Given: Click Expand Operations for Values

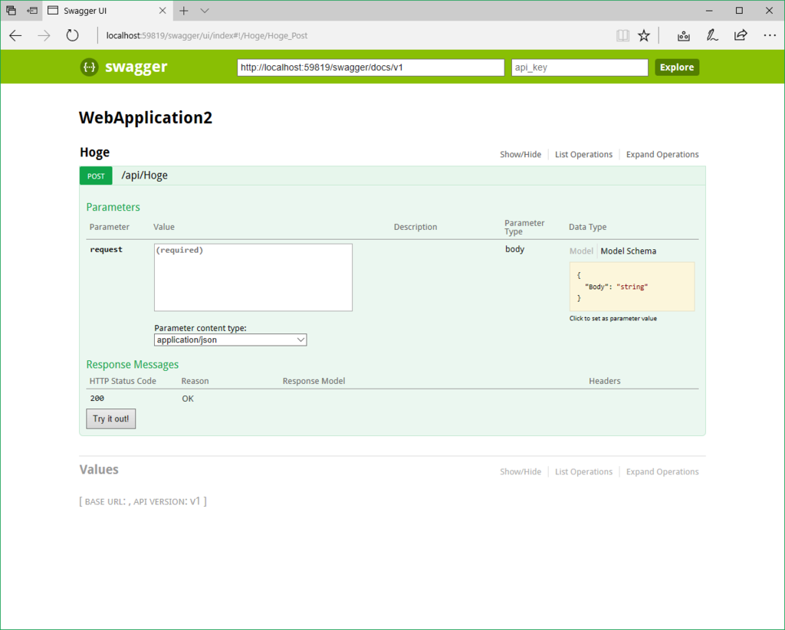Looking at the screenshot, I should tap(662, 472).
